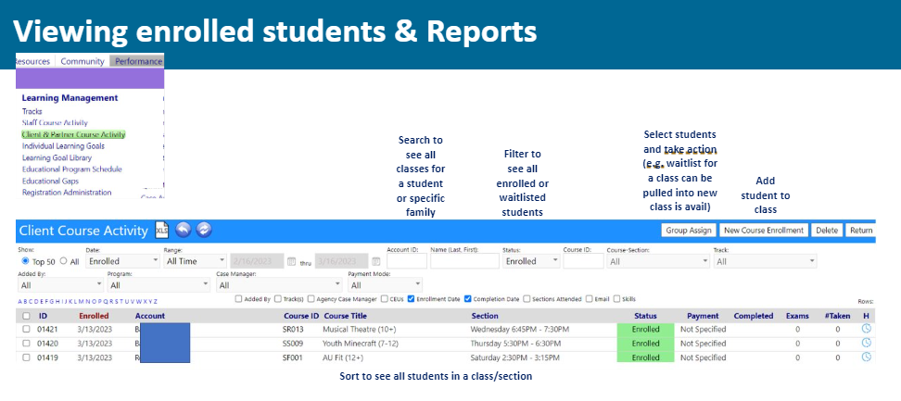Open start date calendar picker icon
The image size is (901, 401).
(291, 261)
